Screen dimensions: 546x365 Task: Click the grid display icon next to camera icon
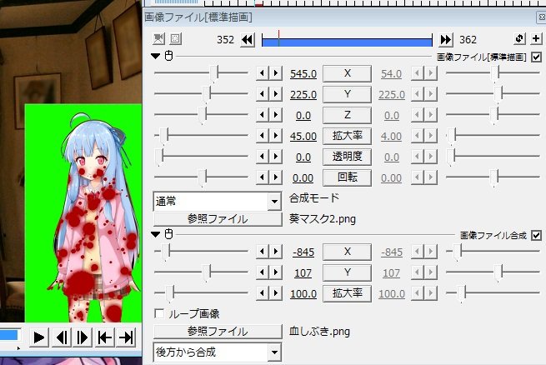176,38
